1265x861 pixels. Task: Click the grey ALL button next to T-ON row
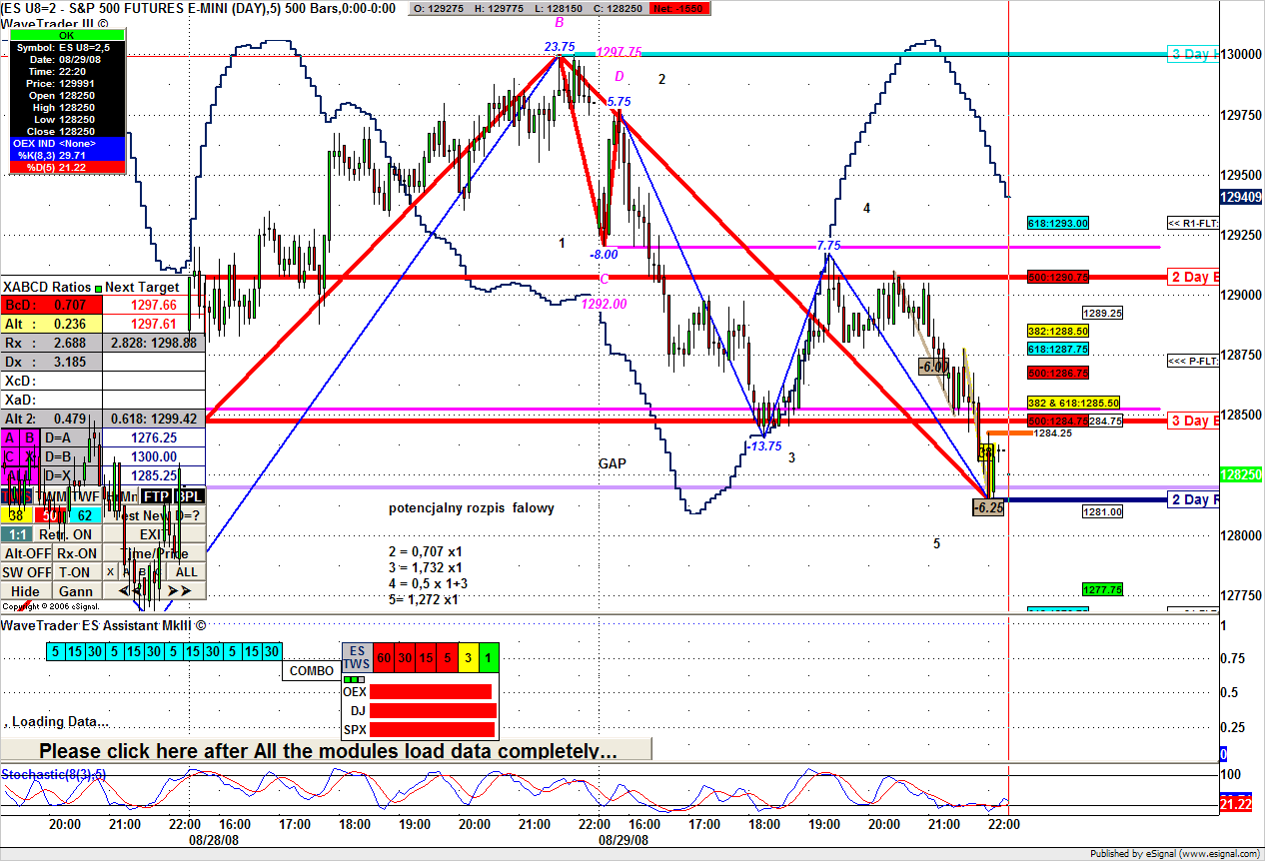pos(187,571)
